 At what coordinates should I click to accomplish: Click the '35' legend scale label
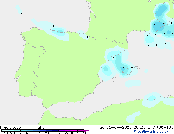pyautogui.click(x=66, y=133)
